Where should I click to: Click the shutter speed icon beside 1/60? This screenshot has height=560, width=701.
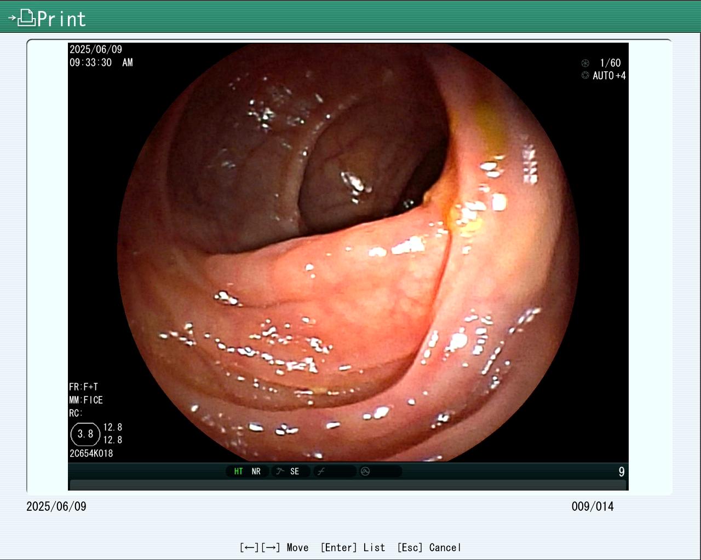(585, 63)
